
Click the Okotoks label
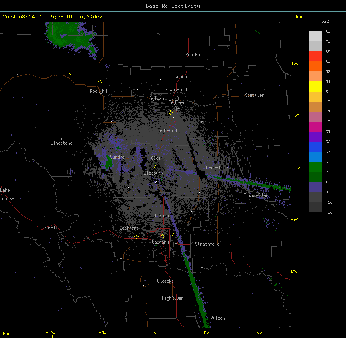[x=165, y=281]
